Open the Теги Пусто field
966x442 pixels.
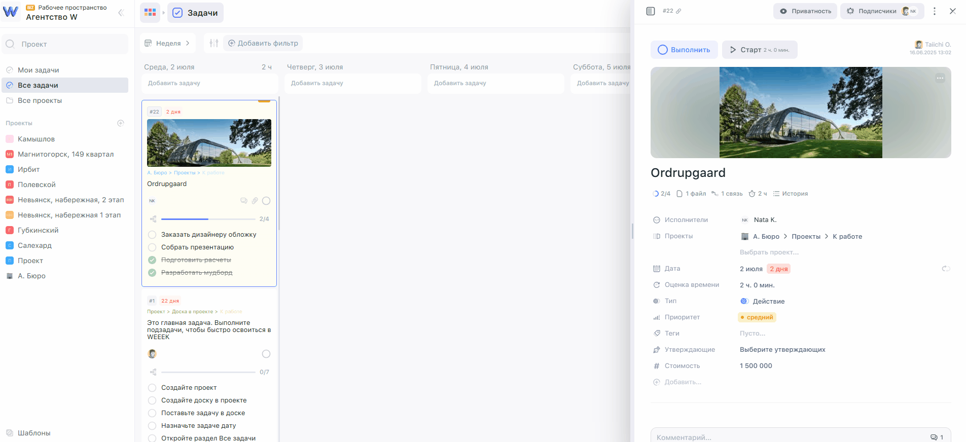(x=753, y=334)
